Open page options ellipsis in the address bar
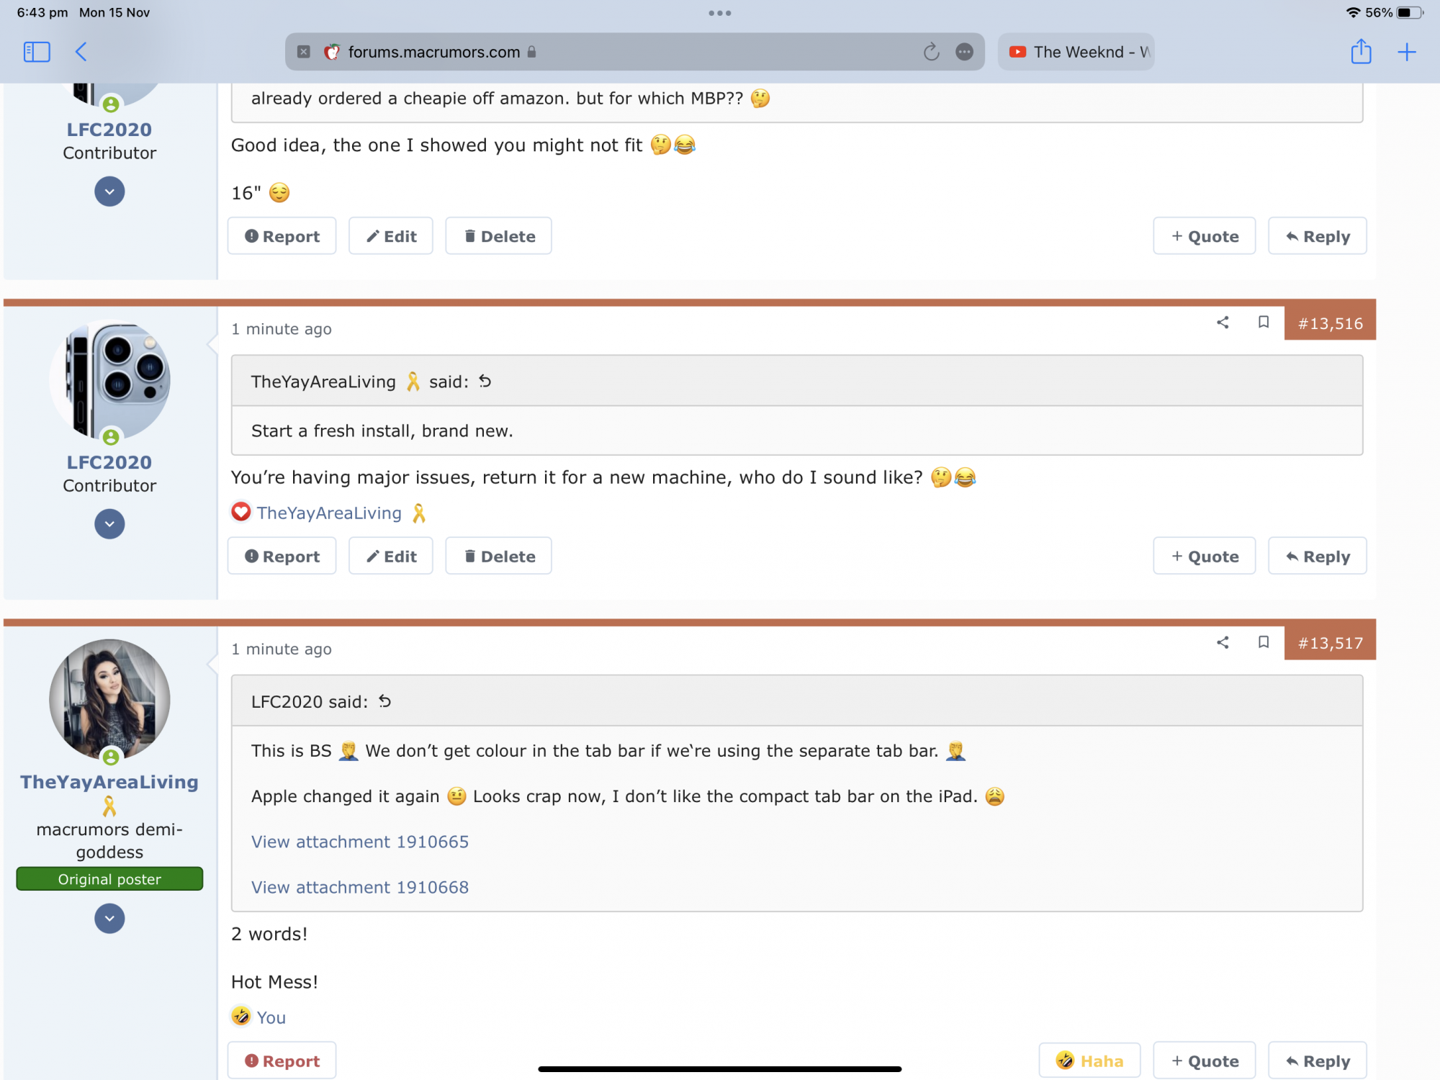 pos(964,52)
